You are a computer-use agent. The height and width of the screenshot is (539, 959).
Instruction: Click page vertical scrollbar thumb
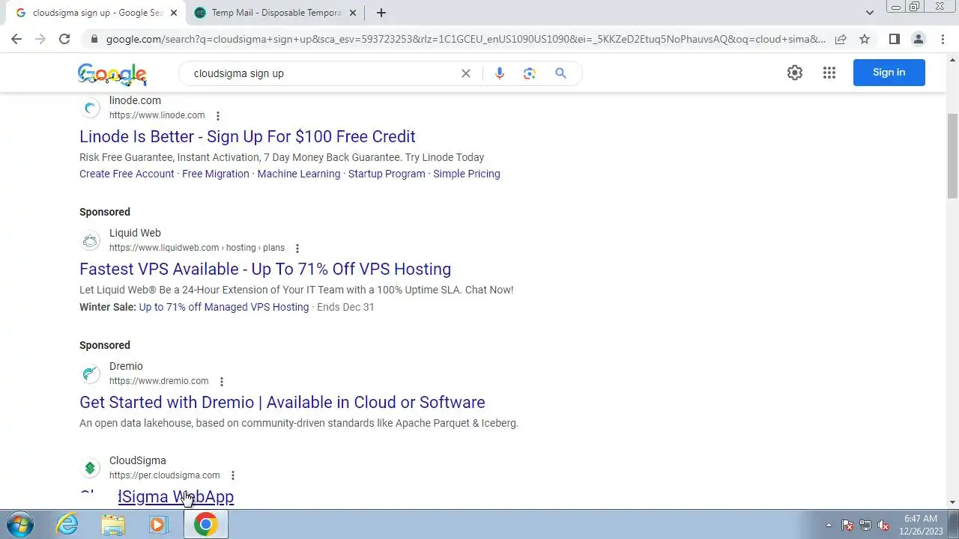(952, 156)
